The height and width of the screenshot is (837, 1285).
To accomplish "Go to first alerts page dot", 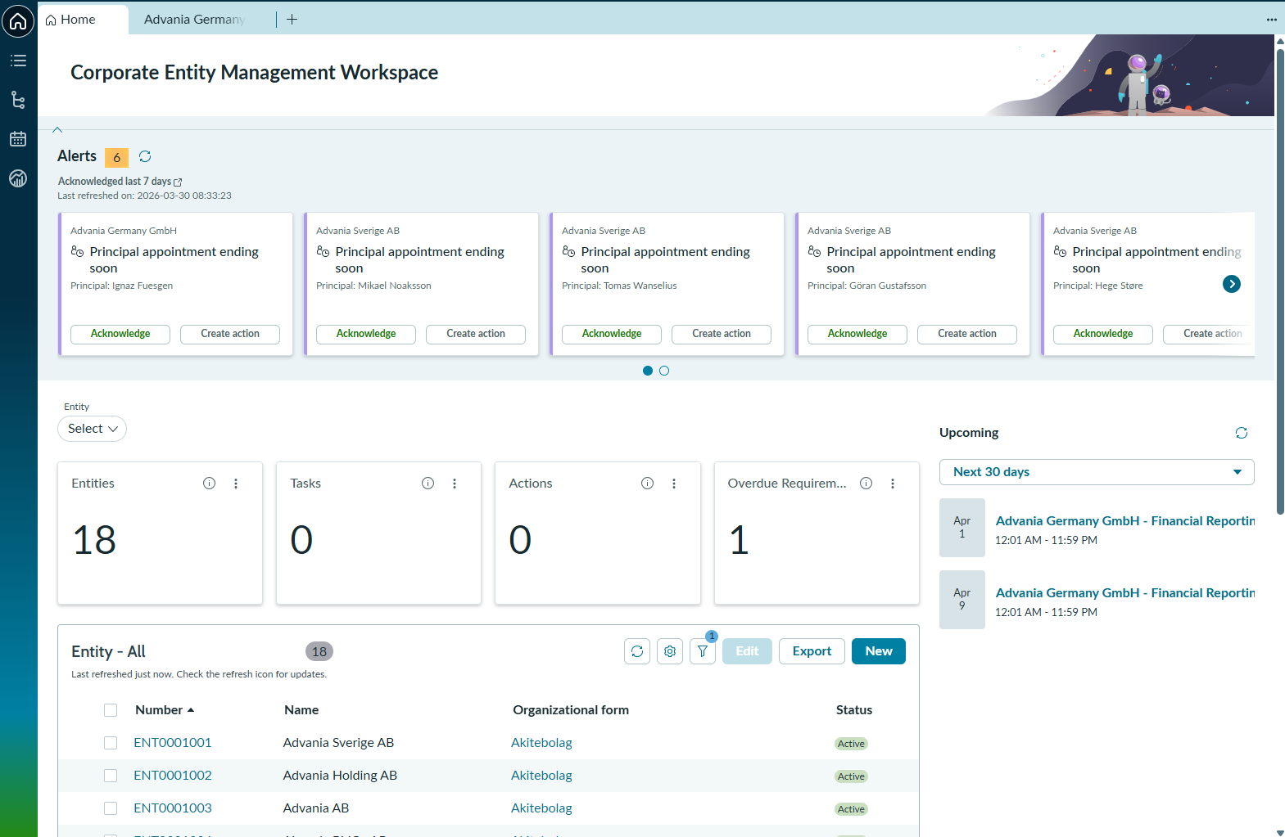I will (x=648, y=371).
